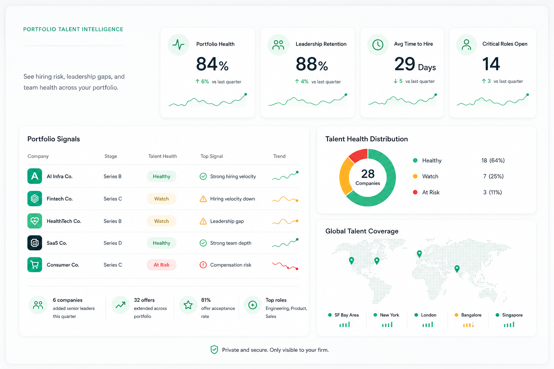Select the SF Bay Area map pin

[351, 261]
